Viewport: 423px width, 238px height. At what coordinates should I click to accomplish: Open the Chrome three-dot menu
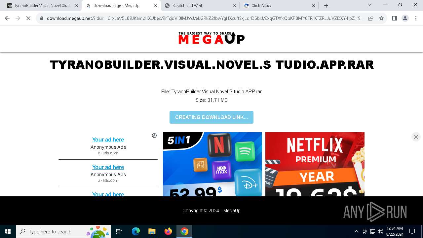(x=416, y=18)
